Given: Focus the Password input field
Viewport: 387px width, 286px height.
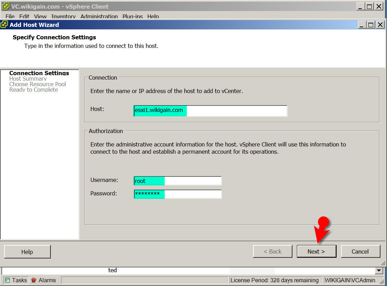Looking at the screenshot, I should [x=178, y=194].
